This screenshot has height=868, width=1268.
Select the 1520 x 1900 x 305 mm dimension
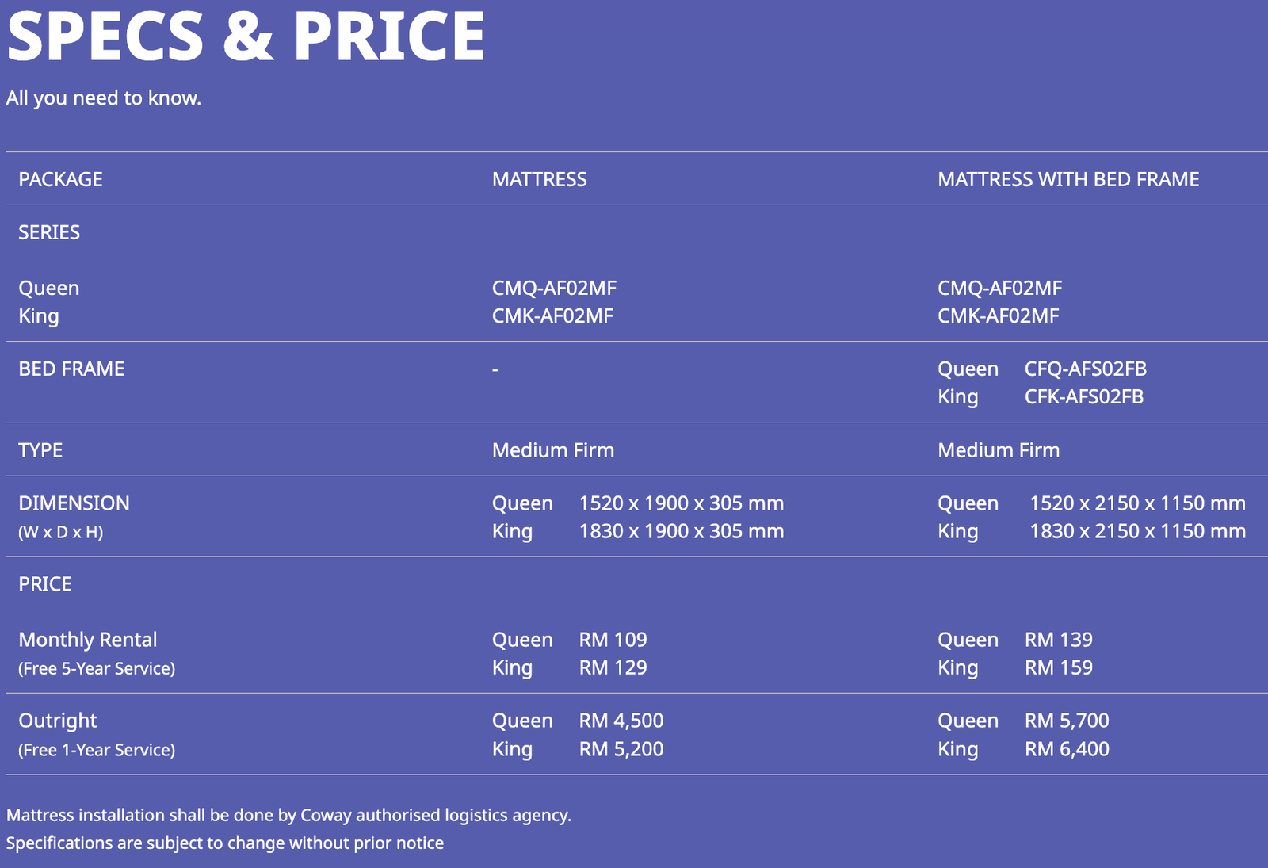[681, 503]
